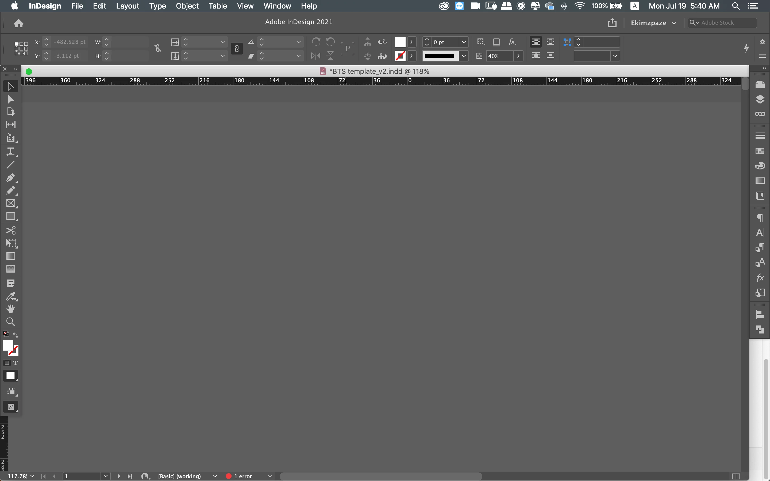Select the Rectangle Frame tool
Image resolution: width=770 pixels, height=481 pixels.
(x=10, y=203)
